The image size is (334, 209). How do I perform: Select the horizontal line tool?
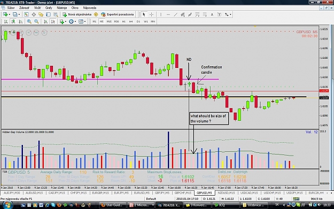tap(168, 14)
